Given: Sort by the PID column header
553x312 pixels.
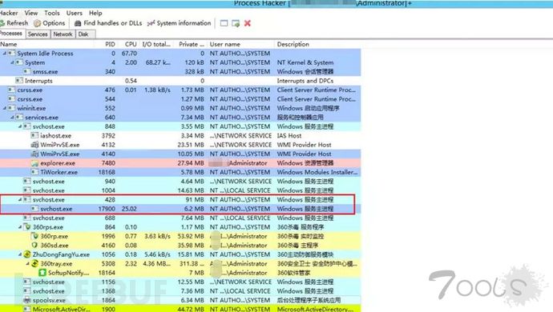Looking at the screenshot, I should pos(110,44).
